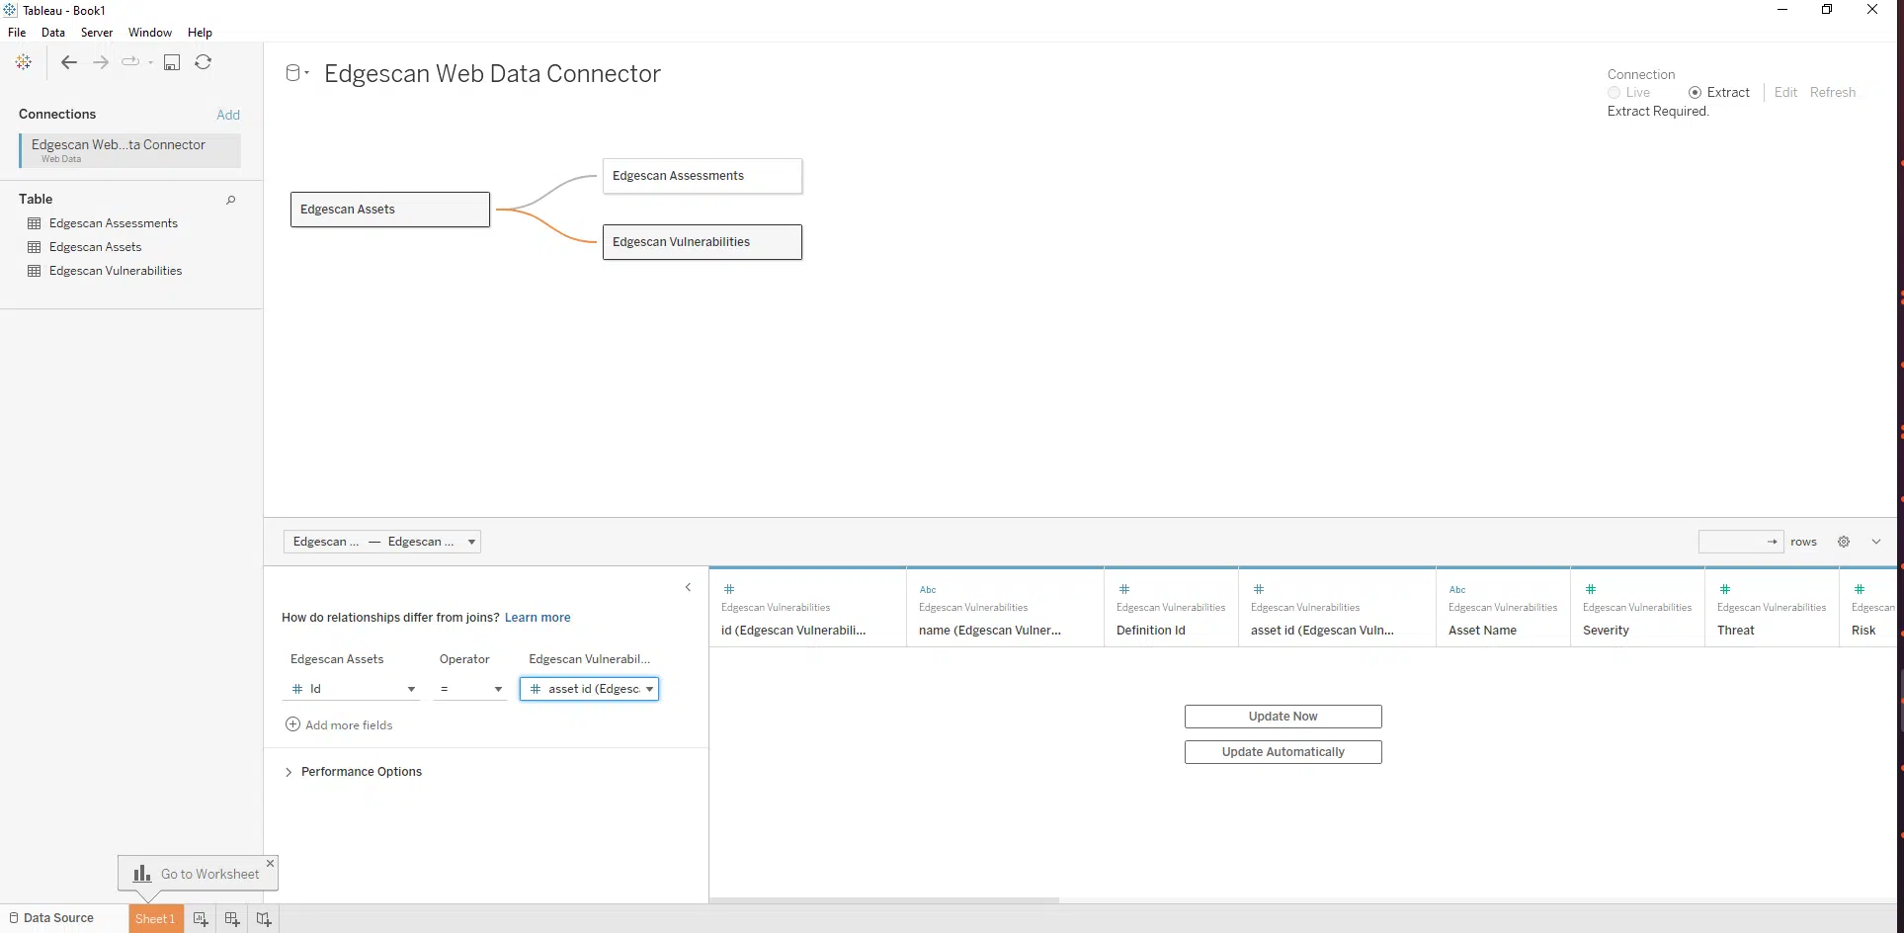Viewport: 1904px width, 933px height.
Task: Open the data source cylinder icon menu
Action: click(296, 73)
